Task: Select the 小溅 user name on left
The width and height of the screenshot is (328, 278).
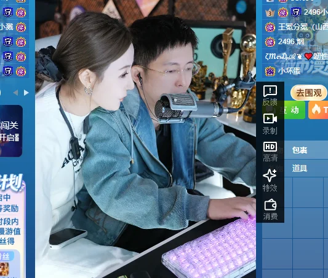Action: coord(7,27)
